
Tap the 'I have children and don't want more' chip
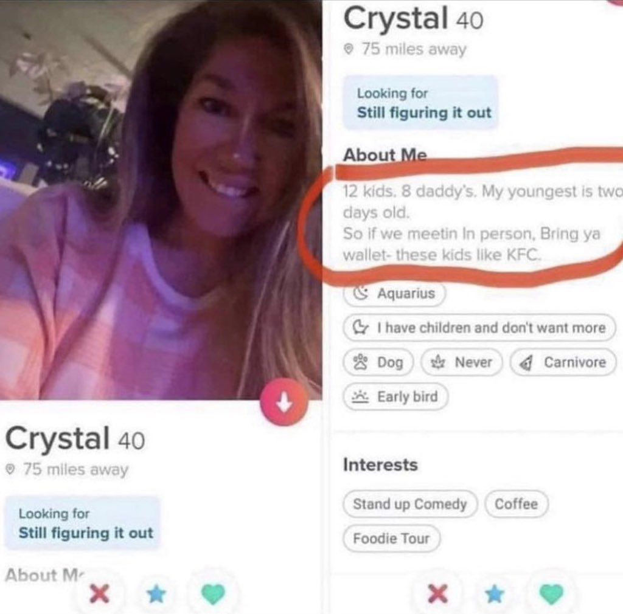click(479, 328)
